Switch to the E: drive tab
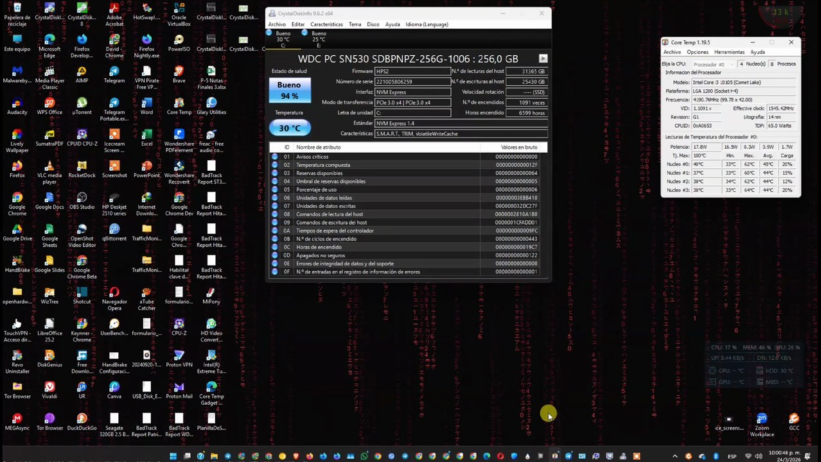The width and height of the screenshot is (821, 462). click(x=319, y=39)
